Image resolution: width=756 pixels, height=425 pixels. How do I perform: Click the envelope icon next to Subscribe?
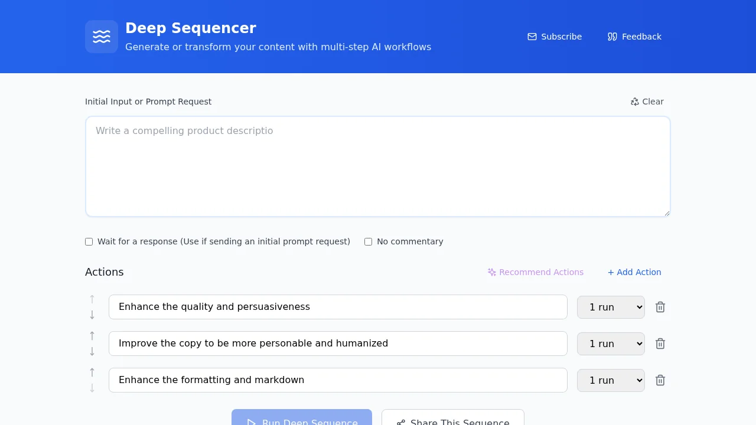[x=532, y=37]
